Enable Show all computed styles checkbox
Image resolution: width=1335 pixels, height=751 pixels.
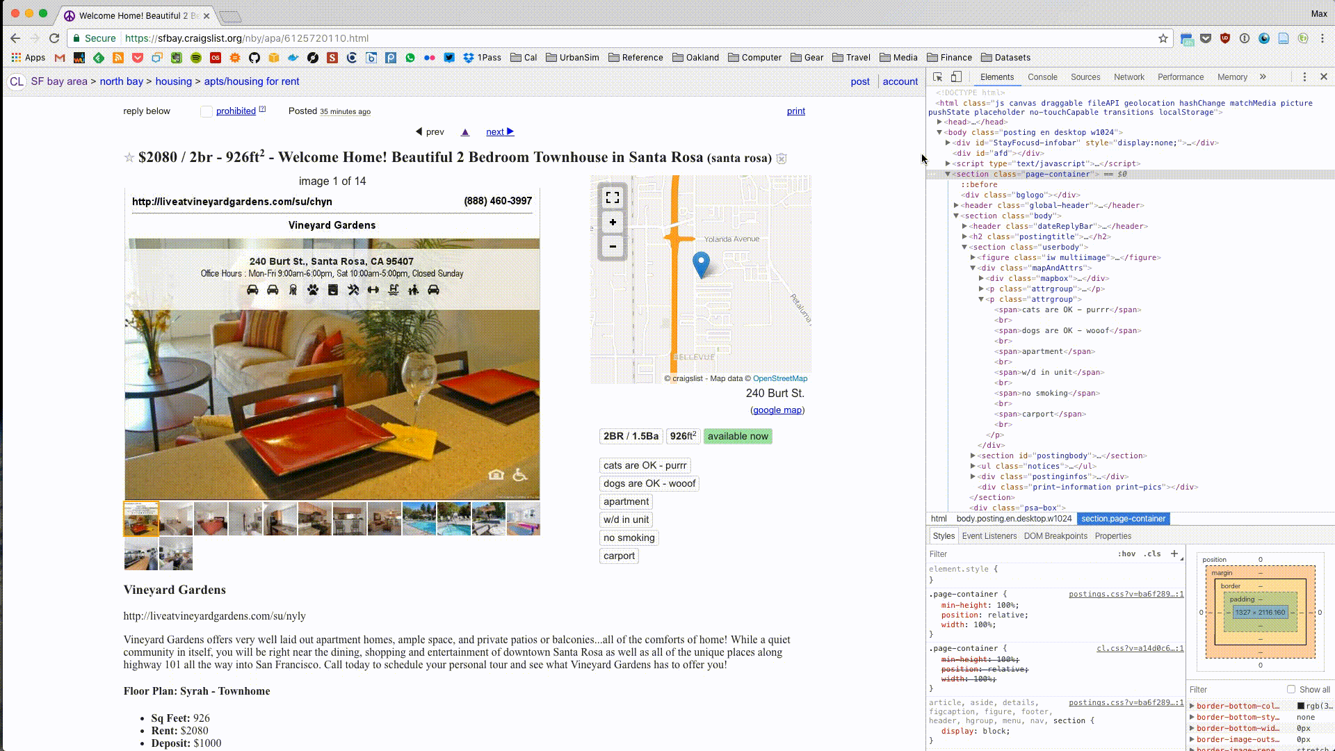tap(1291, 689)
